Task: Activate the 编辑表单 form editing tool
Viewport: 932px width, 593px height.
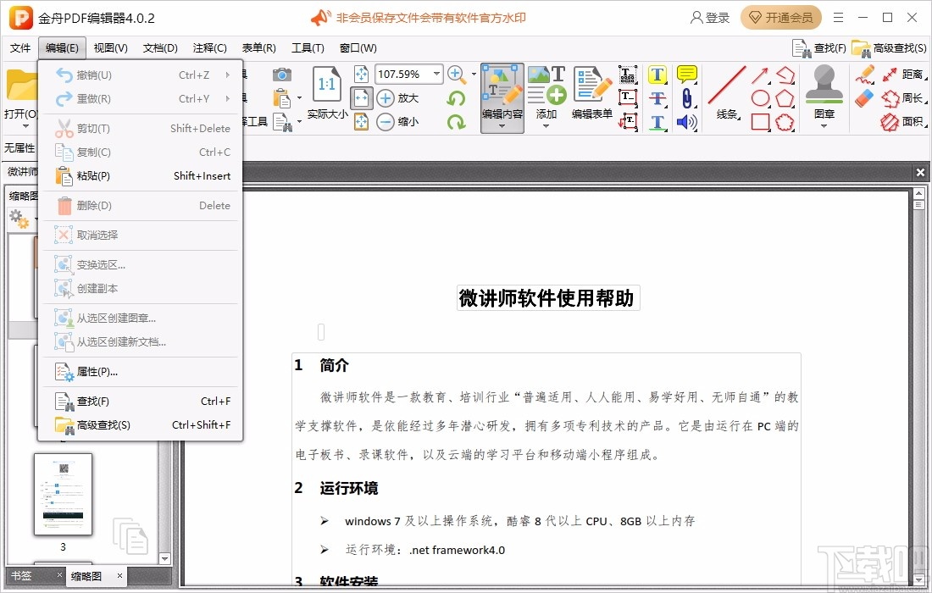Action: tap(591, 93)
